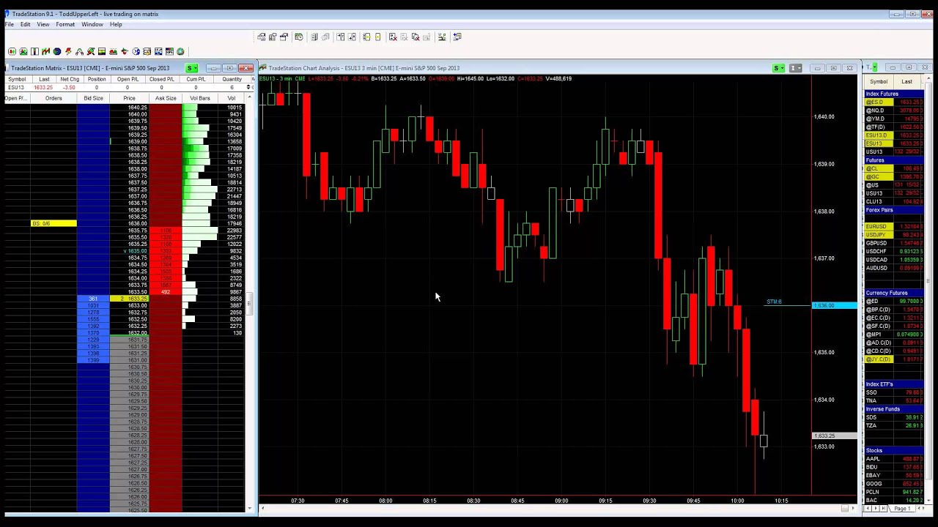Click the green globe icon ending the toolbar
Viewport: 938px width, 527px height.
pyautogui.click(x=180, y=51)
